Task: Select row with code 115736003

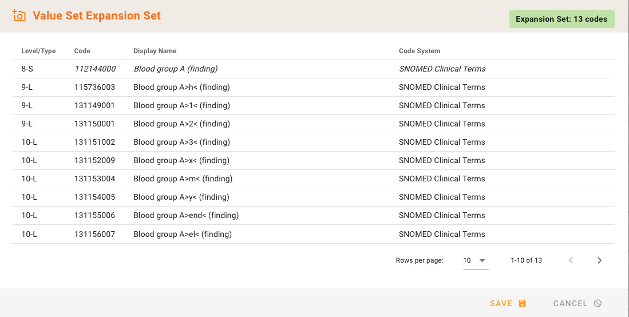Action: coord(94,87)
